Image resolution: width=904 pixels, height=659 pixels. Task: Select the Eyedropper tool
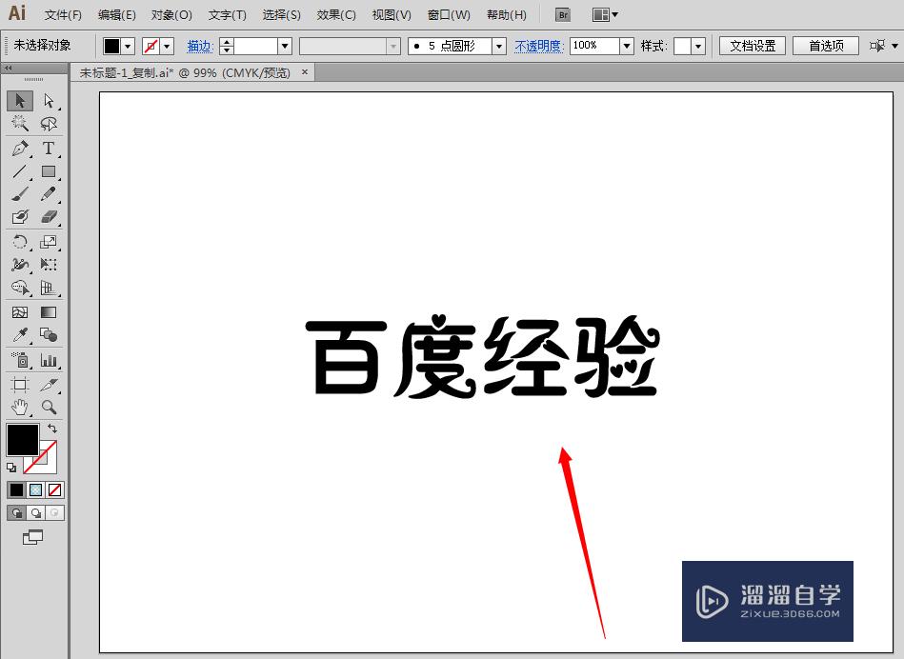point(20,335)
